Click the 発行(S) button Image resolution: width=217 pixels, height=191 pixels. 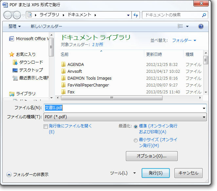tap(155, 173)
